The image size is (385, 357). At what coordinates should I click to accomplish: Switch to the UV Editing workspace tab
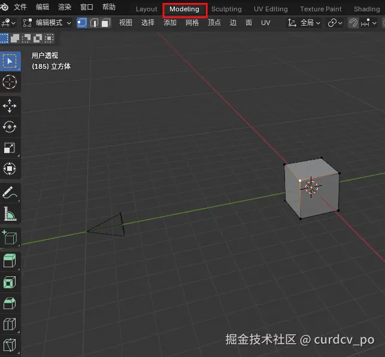click(271, 9)
